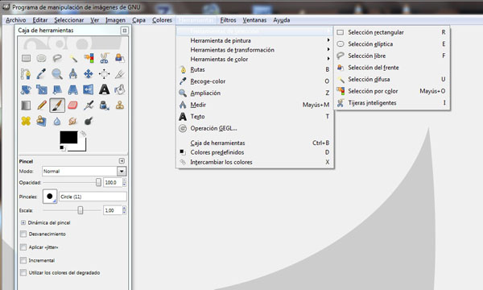Expand Dinámica del pincel section

click(x=23, y=222)
